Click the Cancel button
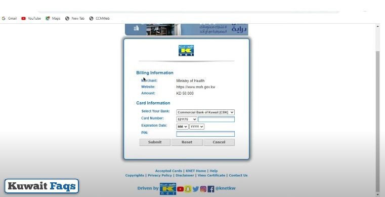385x197 pixels. [219, 142]
